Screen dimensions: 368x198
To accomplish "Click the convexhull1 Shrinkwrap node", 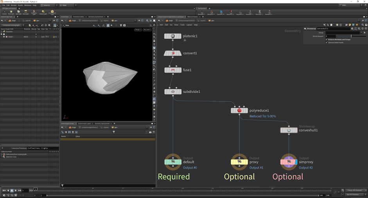I will pos(289,130).
